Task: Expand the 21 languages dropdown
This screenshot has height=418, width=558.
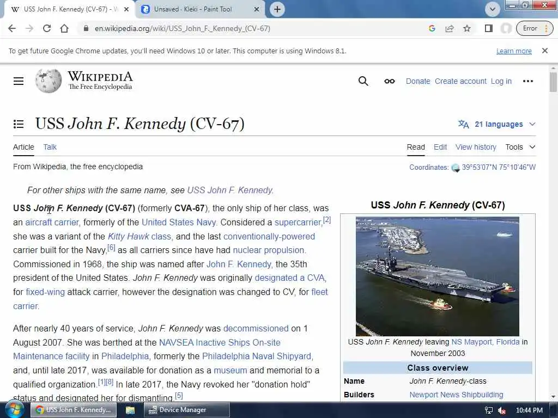Action: 497,124
